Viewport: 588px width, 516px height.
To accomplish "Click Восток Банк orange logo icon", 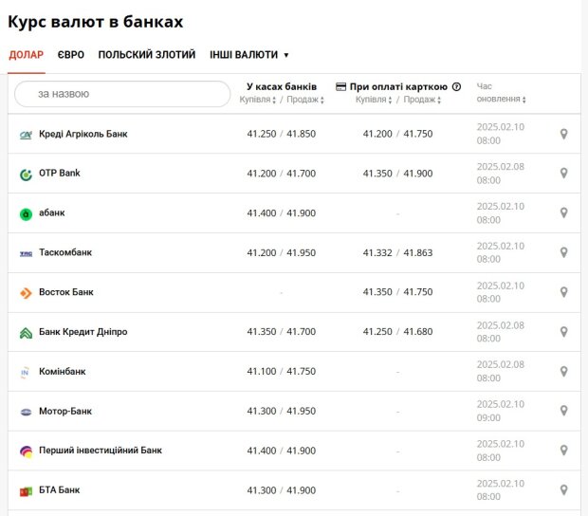I will pyautogui.click(x=26, y=293).
